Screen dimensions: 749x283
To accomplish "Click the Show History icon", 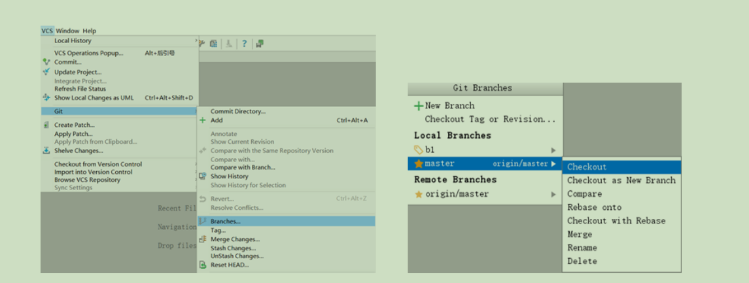I will click(x=203, y=176).
